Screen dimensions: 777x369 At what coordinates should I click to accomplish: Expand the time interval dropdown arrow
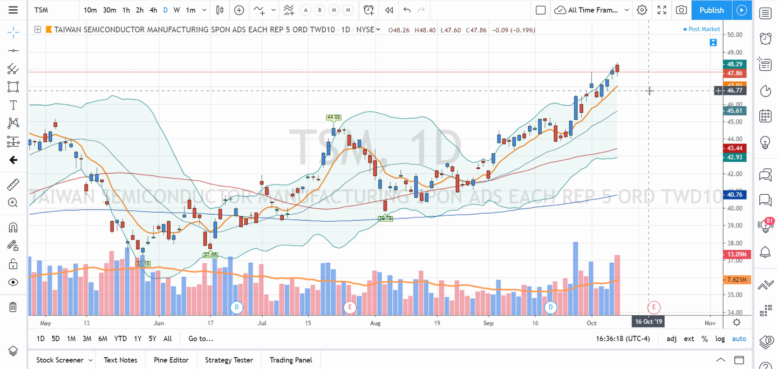204,10
